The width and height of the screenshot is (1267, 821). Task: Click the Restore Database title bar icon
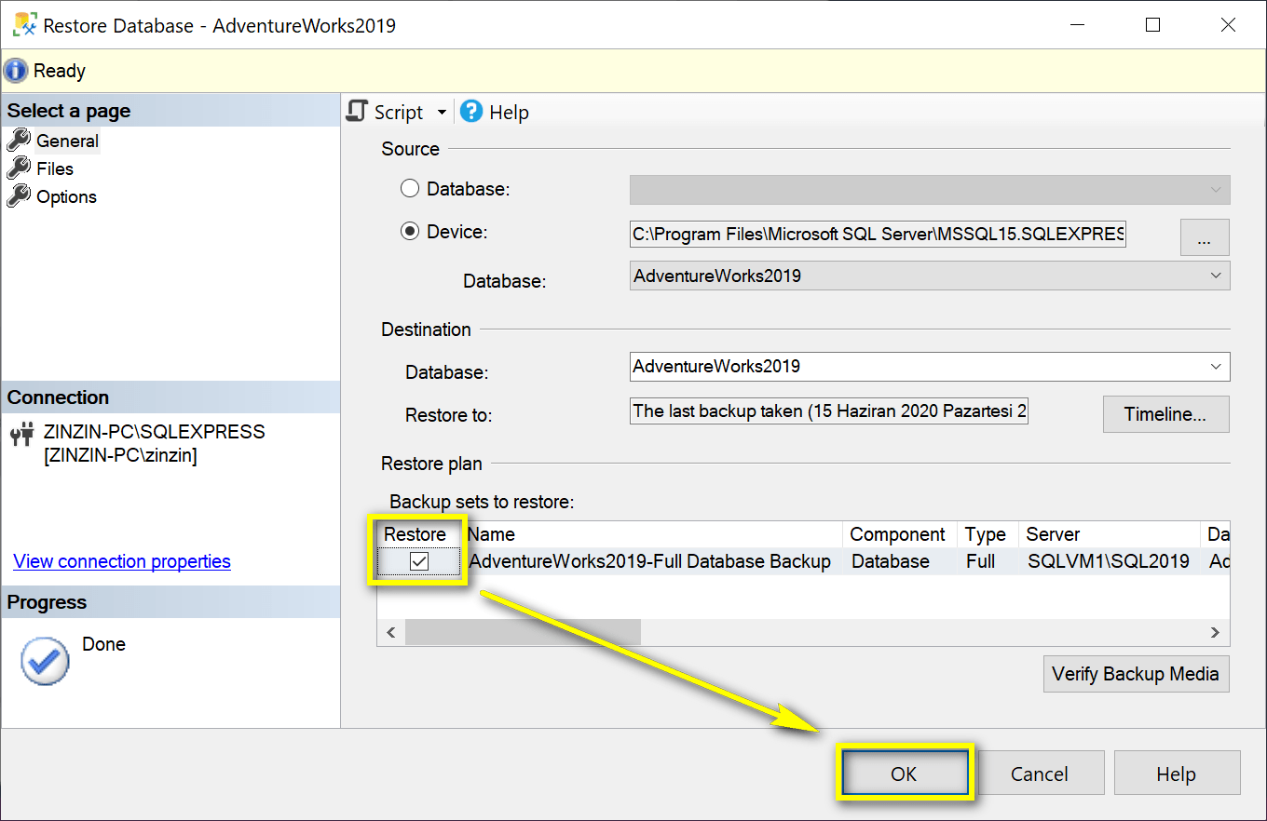pyautogui.click(x=23, y=24)
